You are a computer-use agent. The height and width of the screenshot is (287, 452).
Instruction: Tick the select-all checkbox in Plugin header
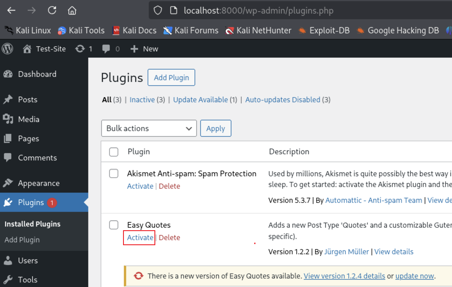(114, 152)
